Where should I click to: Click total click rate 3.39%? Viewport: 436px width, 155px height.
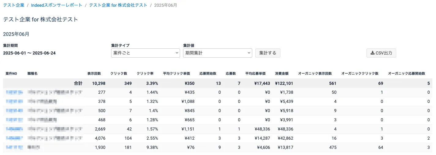coord(152,83)
